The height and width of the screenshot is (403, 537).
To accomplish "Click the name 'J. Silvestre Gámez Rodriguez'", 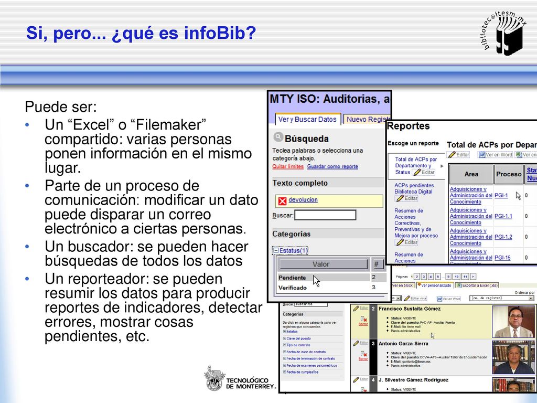I will tap(413, 380).
